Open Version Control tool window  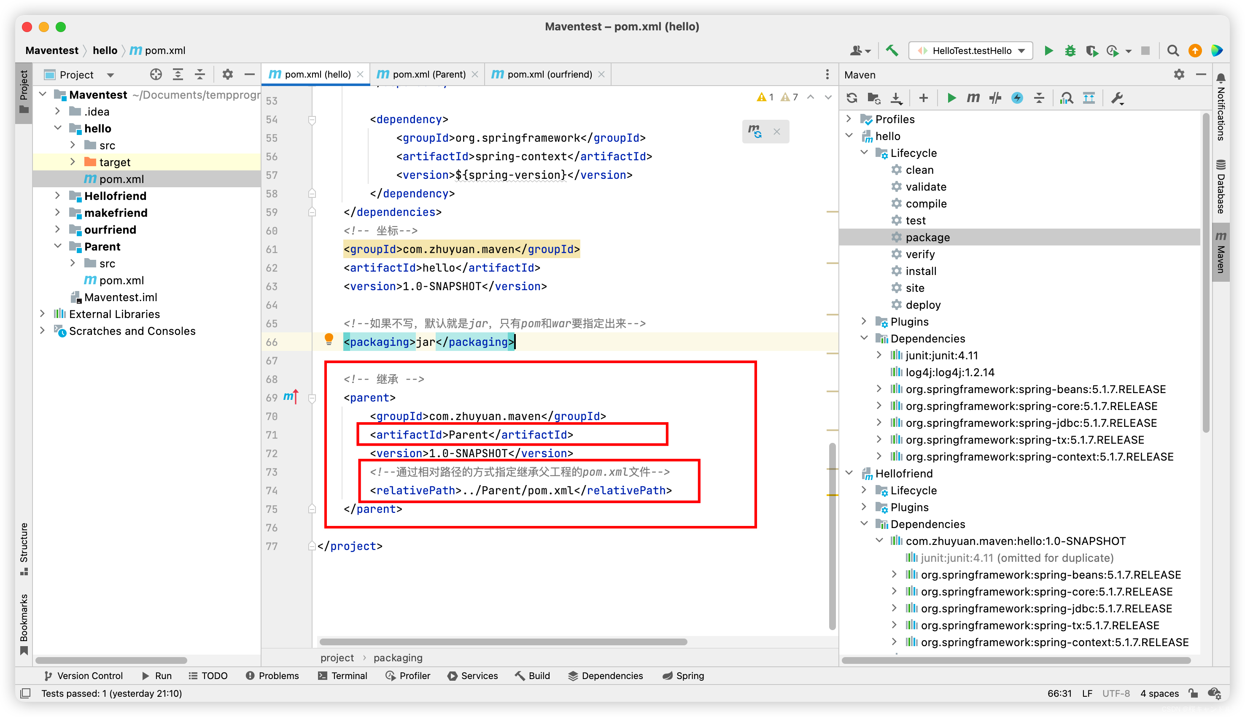click(84, 676)
